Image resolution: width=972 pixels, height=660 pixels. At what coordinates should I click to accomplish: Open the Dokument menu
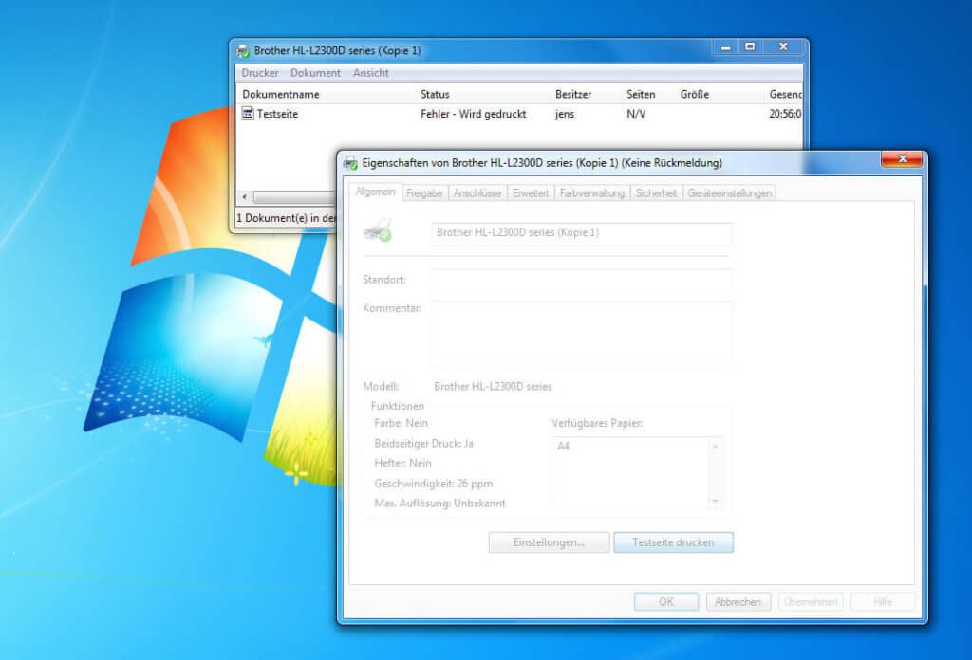click(x=315, y=72)
